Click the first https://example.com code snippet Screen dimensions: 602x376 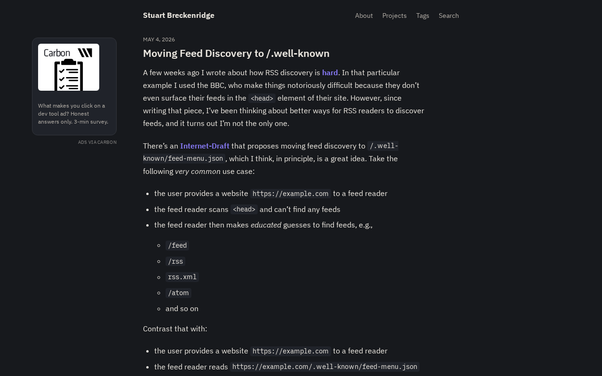click(291, 194)
